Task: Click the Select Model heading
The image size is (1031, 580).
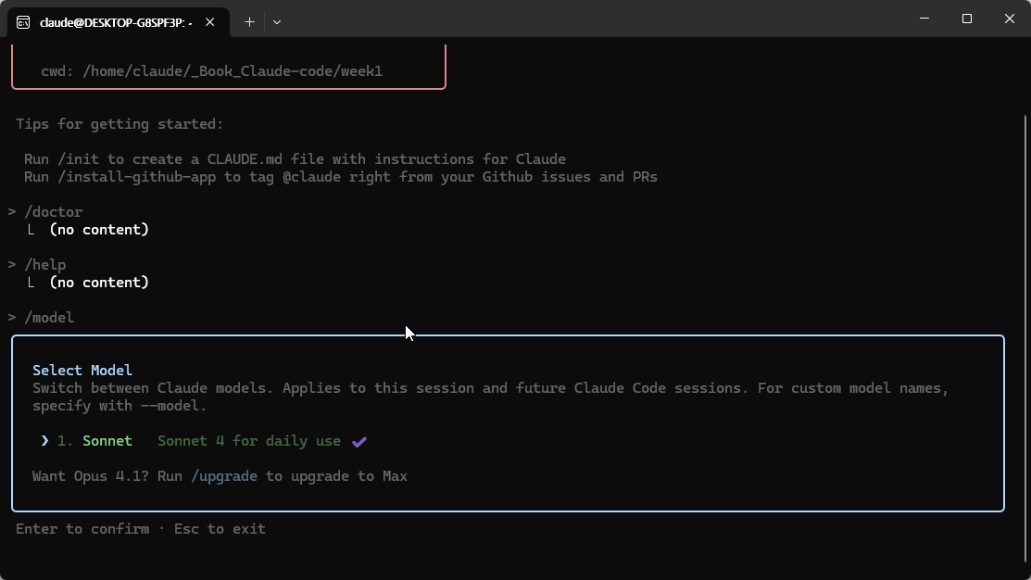Action: [x=82, y=371]
